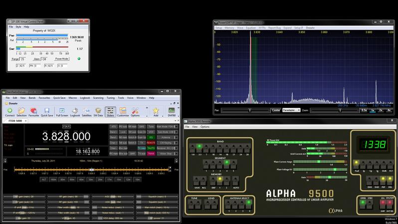The height and width of the screenshot is (224, 398).
Task: Open the Options tools icon
Action: click(x=135, y=112)
